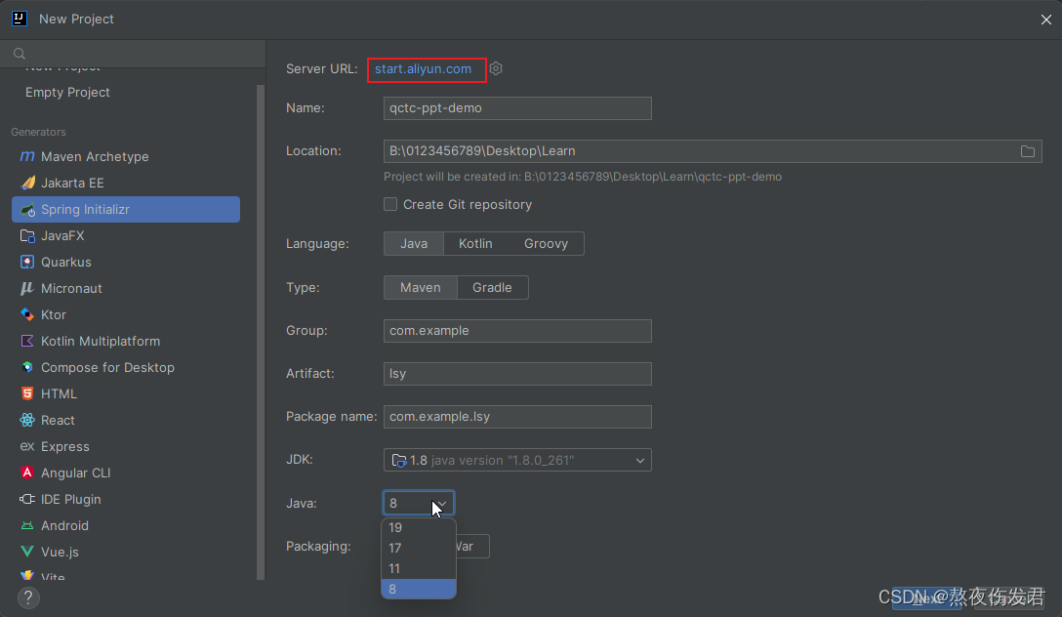Click the start.aliyun.com server URL field
The image size is (1062, 617).
pyautogui.click(x=427, y=68)
